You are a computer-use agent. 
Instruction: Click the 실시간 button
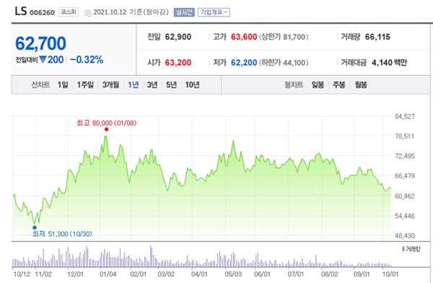(x=184, y=12)
